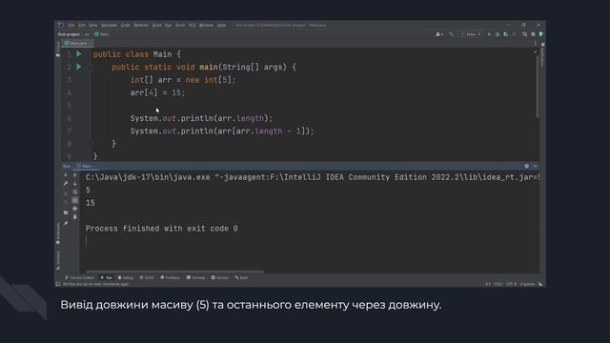The image size is (610, 343).
Task: Click the wrench icon in Run panel
Action: [x=66, y=184]
